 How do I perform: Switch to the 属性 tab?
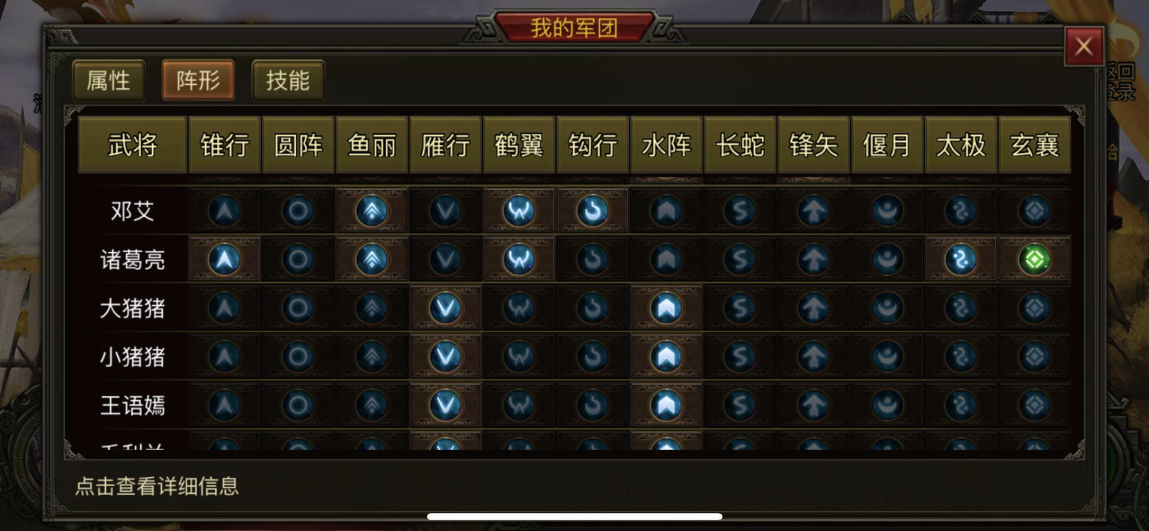[108, 81]
